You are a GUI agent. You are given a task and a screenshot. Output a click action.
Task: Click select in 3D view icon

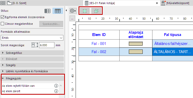tap(96, 11)
